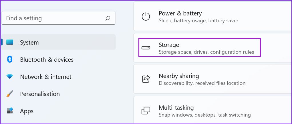Click the Multi-tasking windows icon
The width and height of the screenshot is (292, 124).
[x=146, y=111]
